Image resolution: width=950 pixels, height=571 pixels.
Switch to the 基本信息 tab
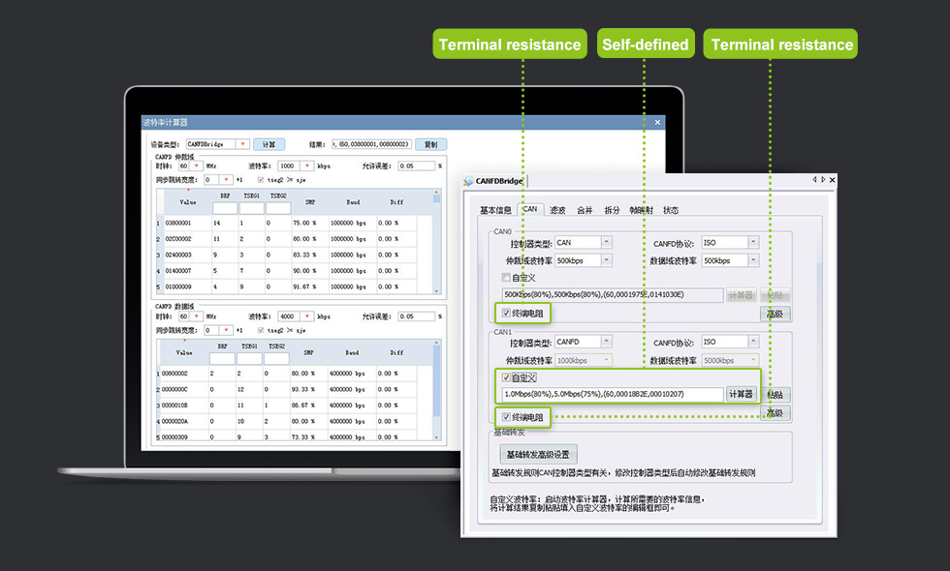495,210
